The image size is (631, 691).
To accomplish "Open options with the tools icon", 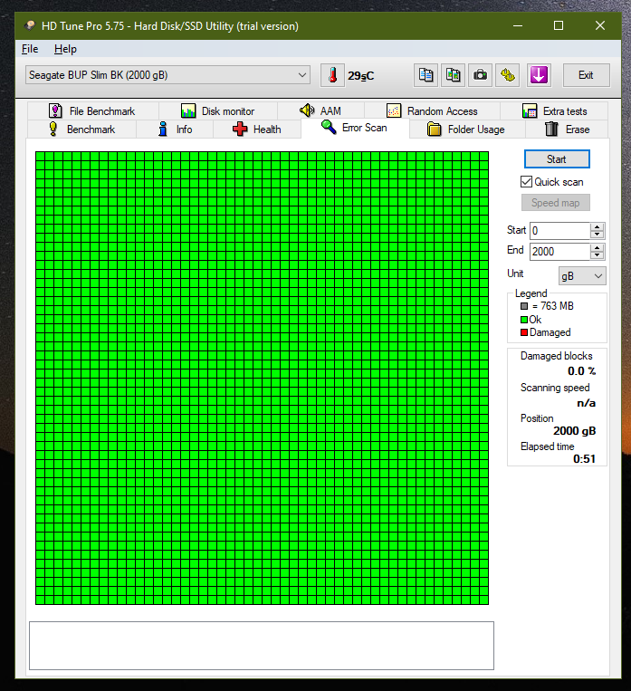I will tap(508, 75).
